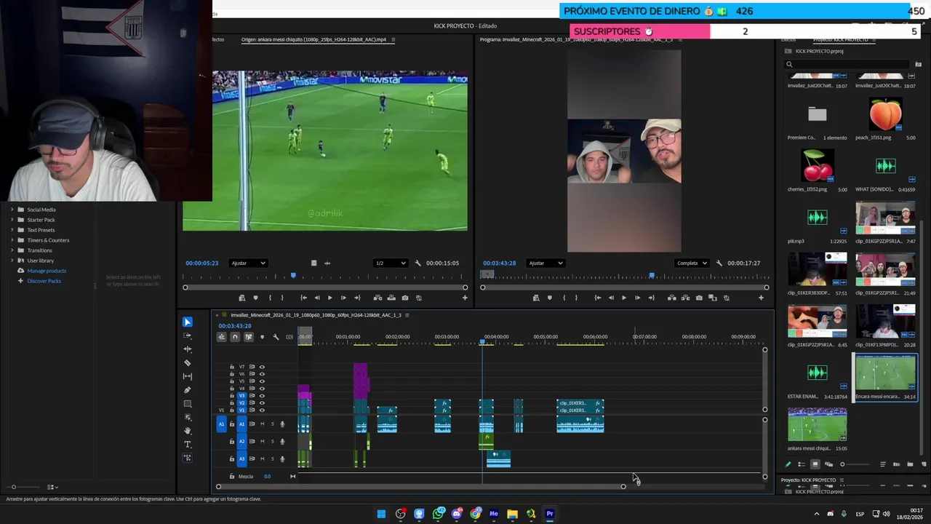The height and width of the screenshot is (524, 931).
Task: Select cherries_1f352.png thumbnail in project
Action: tap(818, 166)
